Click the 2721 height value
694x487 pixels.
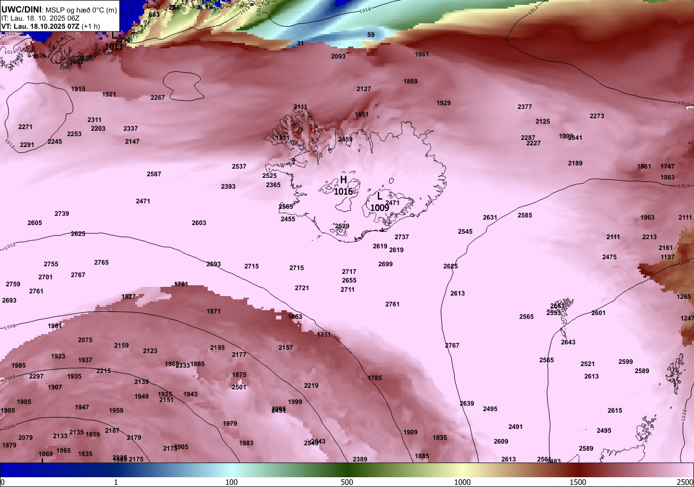(x=302, y=288)
